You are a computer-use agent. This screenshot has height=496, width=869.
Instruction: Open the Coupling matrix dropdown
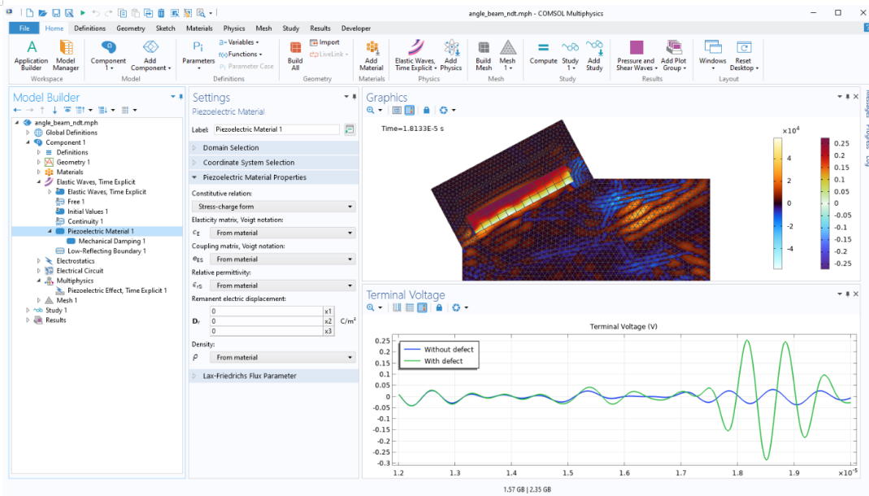point(283,259)
